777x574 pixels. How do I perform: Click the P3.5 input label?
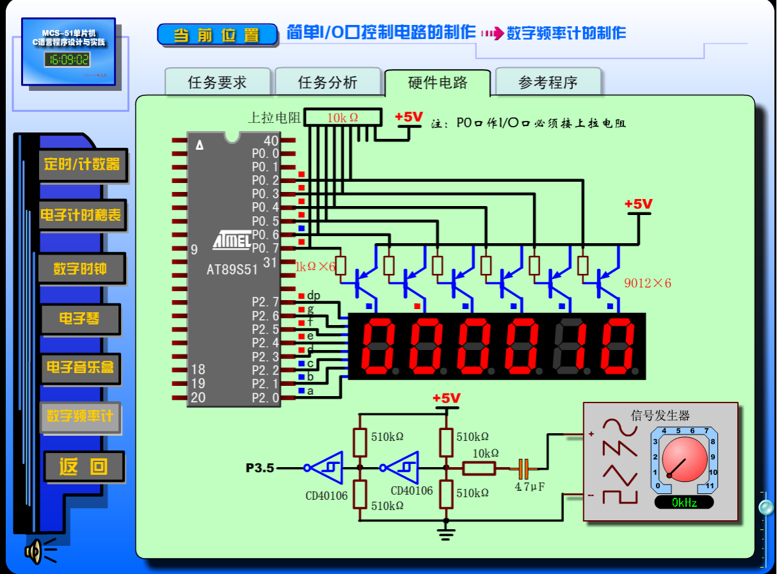pyautogui.click(x=260, y=468)
